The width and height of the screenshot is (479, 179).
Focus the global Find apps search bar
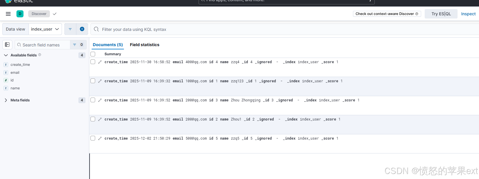(x=286, y=1)
